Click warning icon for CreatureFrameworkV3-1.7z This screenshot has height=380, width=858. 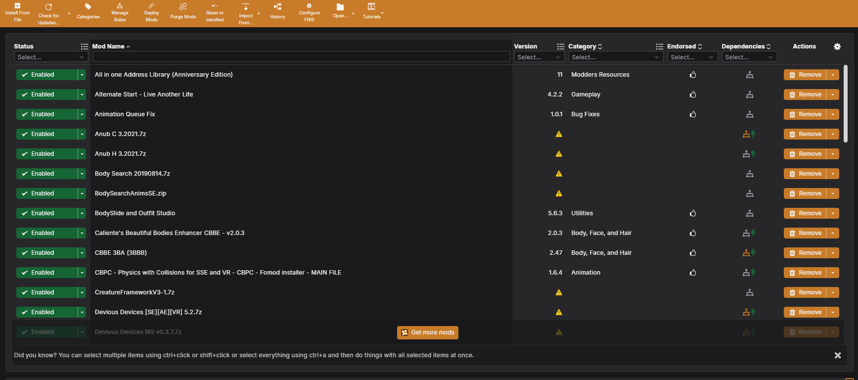click(559, 292)
